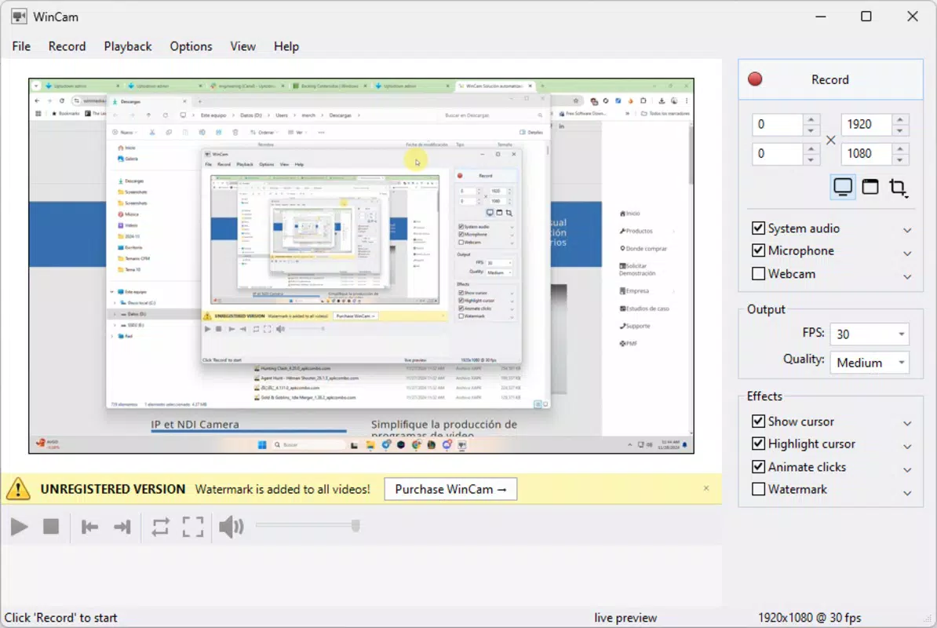The width and height of the screenshot is (937, 628).
Task: Uncheck System audio checkbox
Action: [x=758, y=228]
